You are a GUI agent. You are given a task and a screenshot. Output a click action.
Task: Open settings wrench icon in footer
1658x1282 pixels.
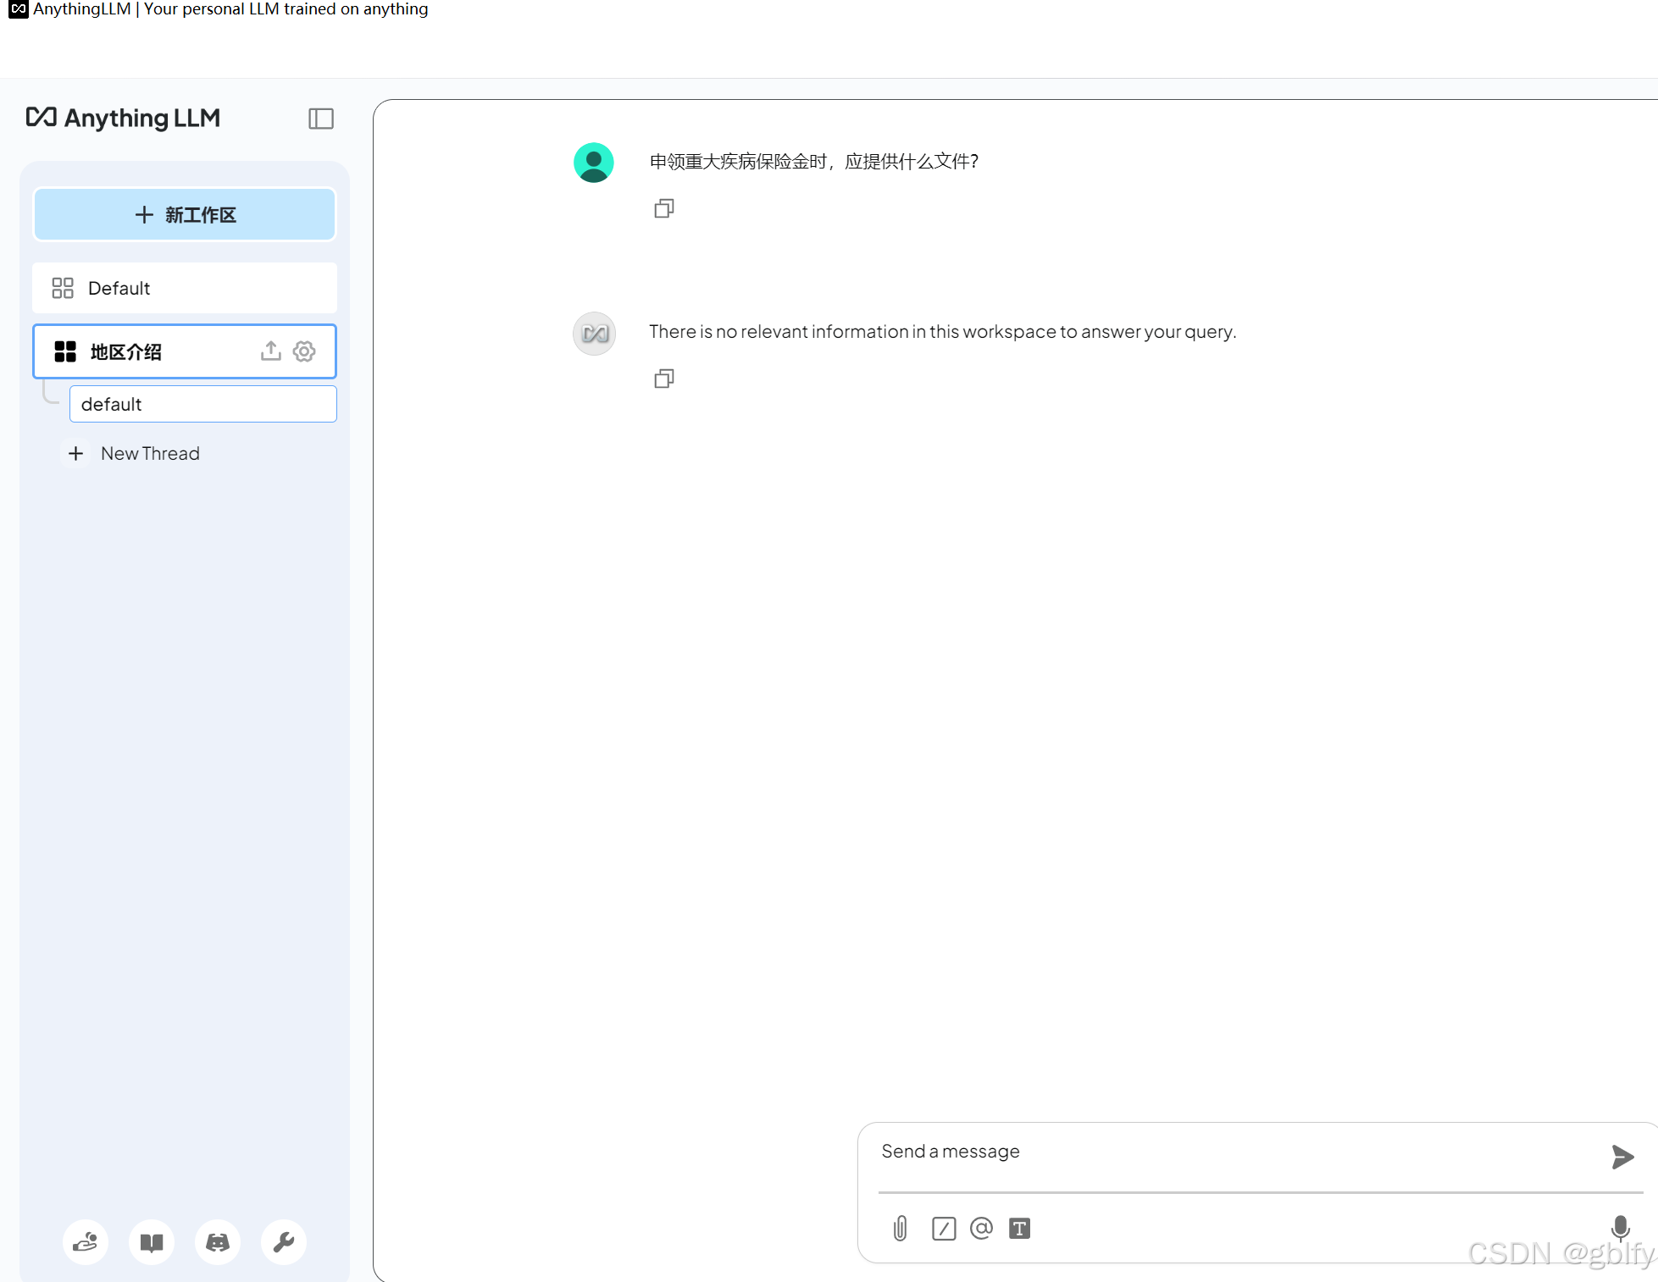284,1242
